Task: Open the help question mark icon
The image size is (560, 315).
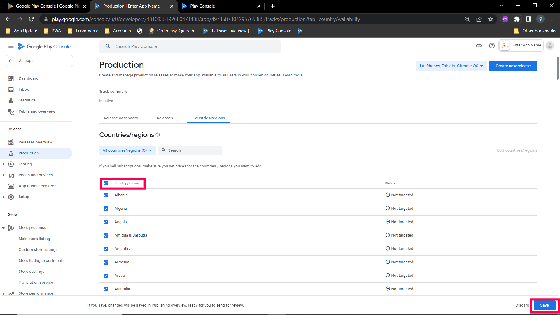Action: (x=492, y=46)
